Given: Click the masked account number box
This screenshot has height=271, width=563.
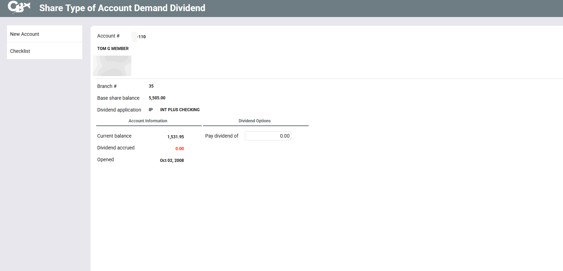Looking at the screenshot, I should (134, 36).
